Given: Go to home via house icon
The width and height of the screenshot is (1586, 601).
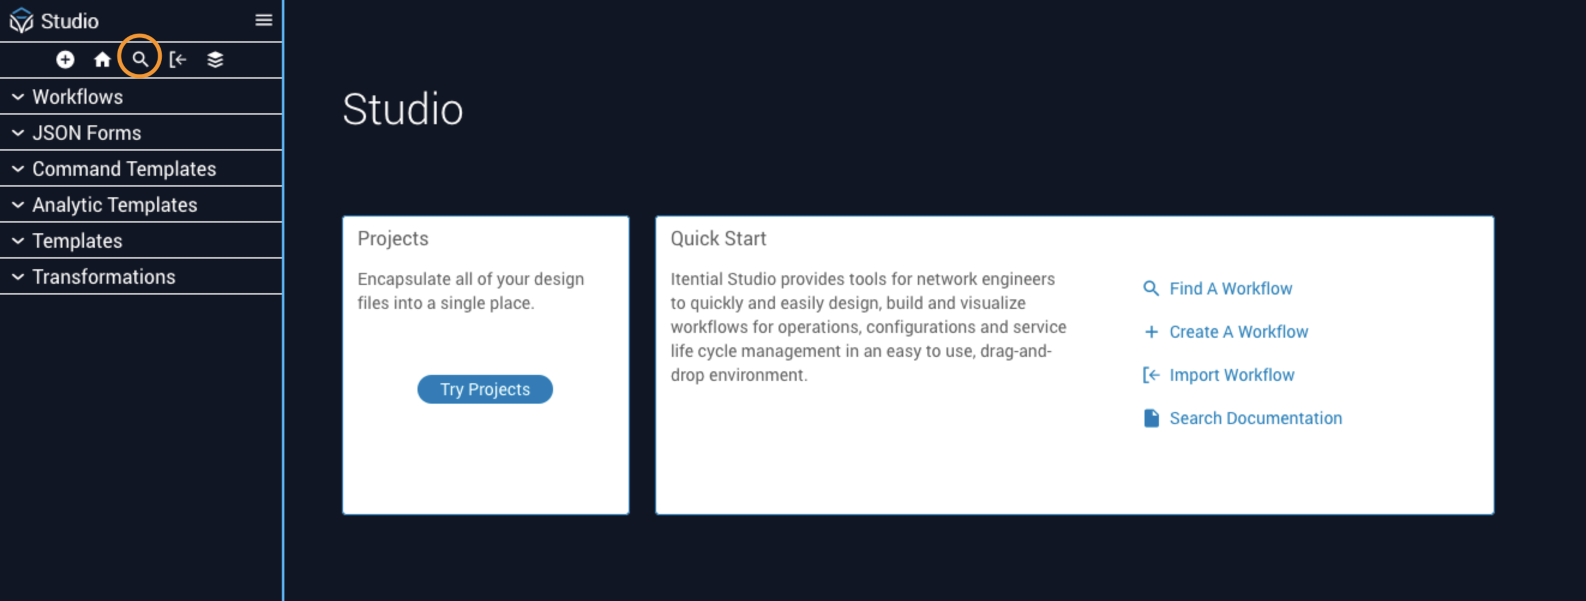Looking at the screenshot, I should coord(102,60).
